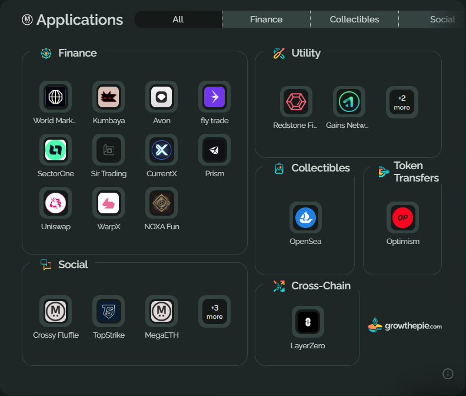Open the OpenSea app icon
Screen dimensions: 466x396
(x=305, y=217)
